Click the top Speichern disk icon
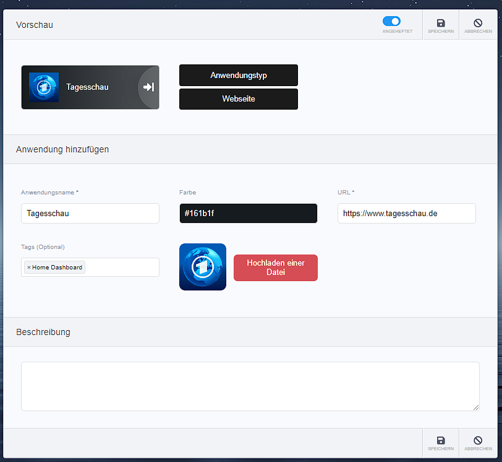The image size is (502, 462). [x=441, y=23]
